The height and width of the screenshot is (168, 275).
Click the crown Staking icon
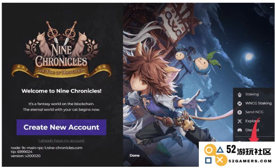pos(239,94)
